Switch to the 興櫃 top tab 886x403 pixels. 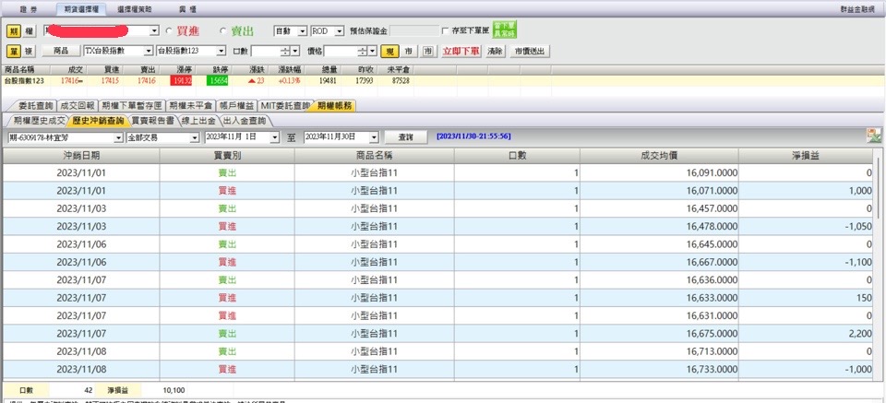(x=186, y=9)
